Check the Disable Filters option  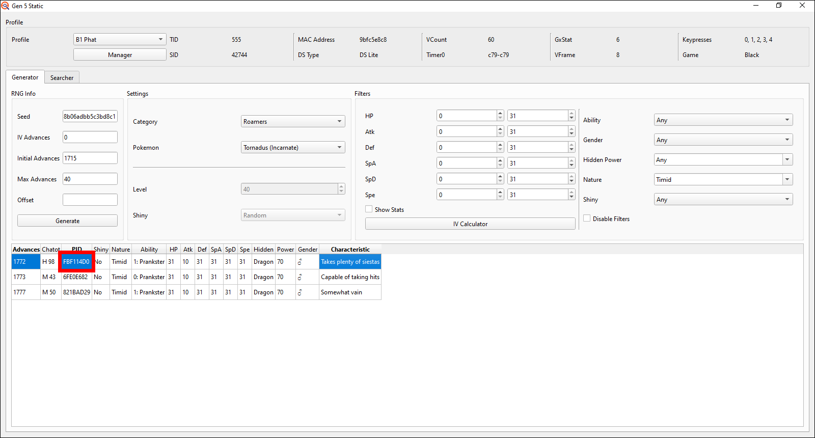tap(587, 218)
